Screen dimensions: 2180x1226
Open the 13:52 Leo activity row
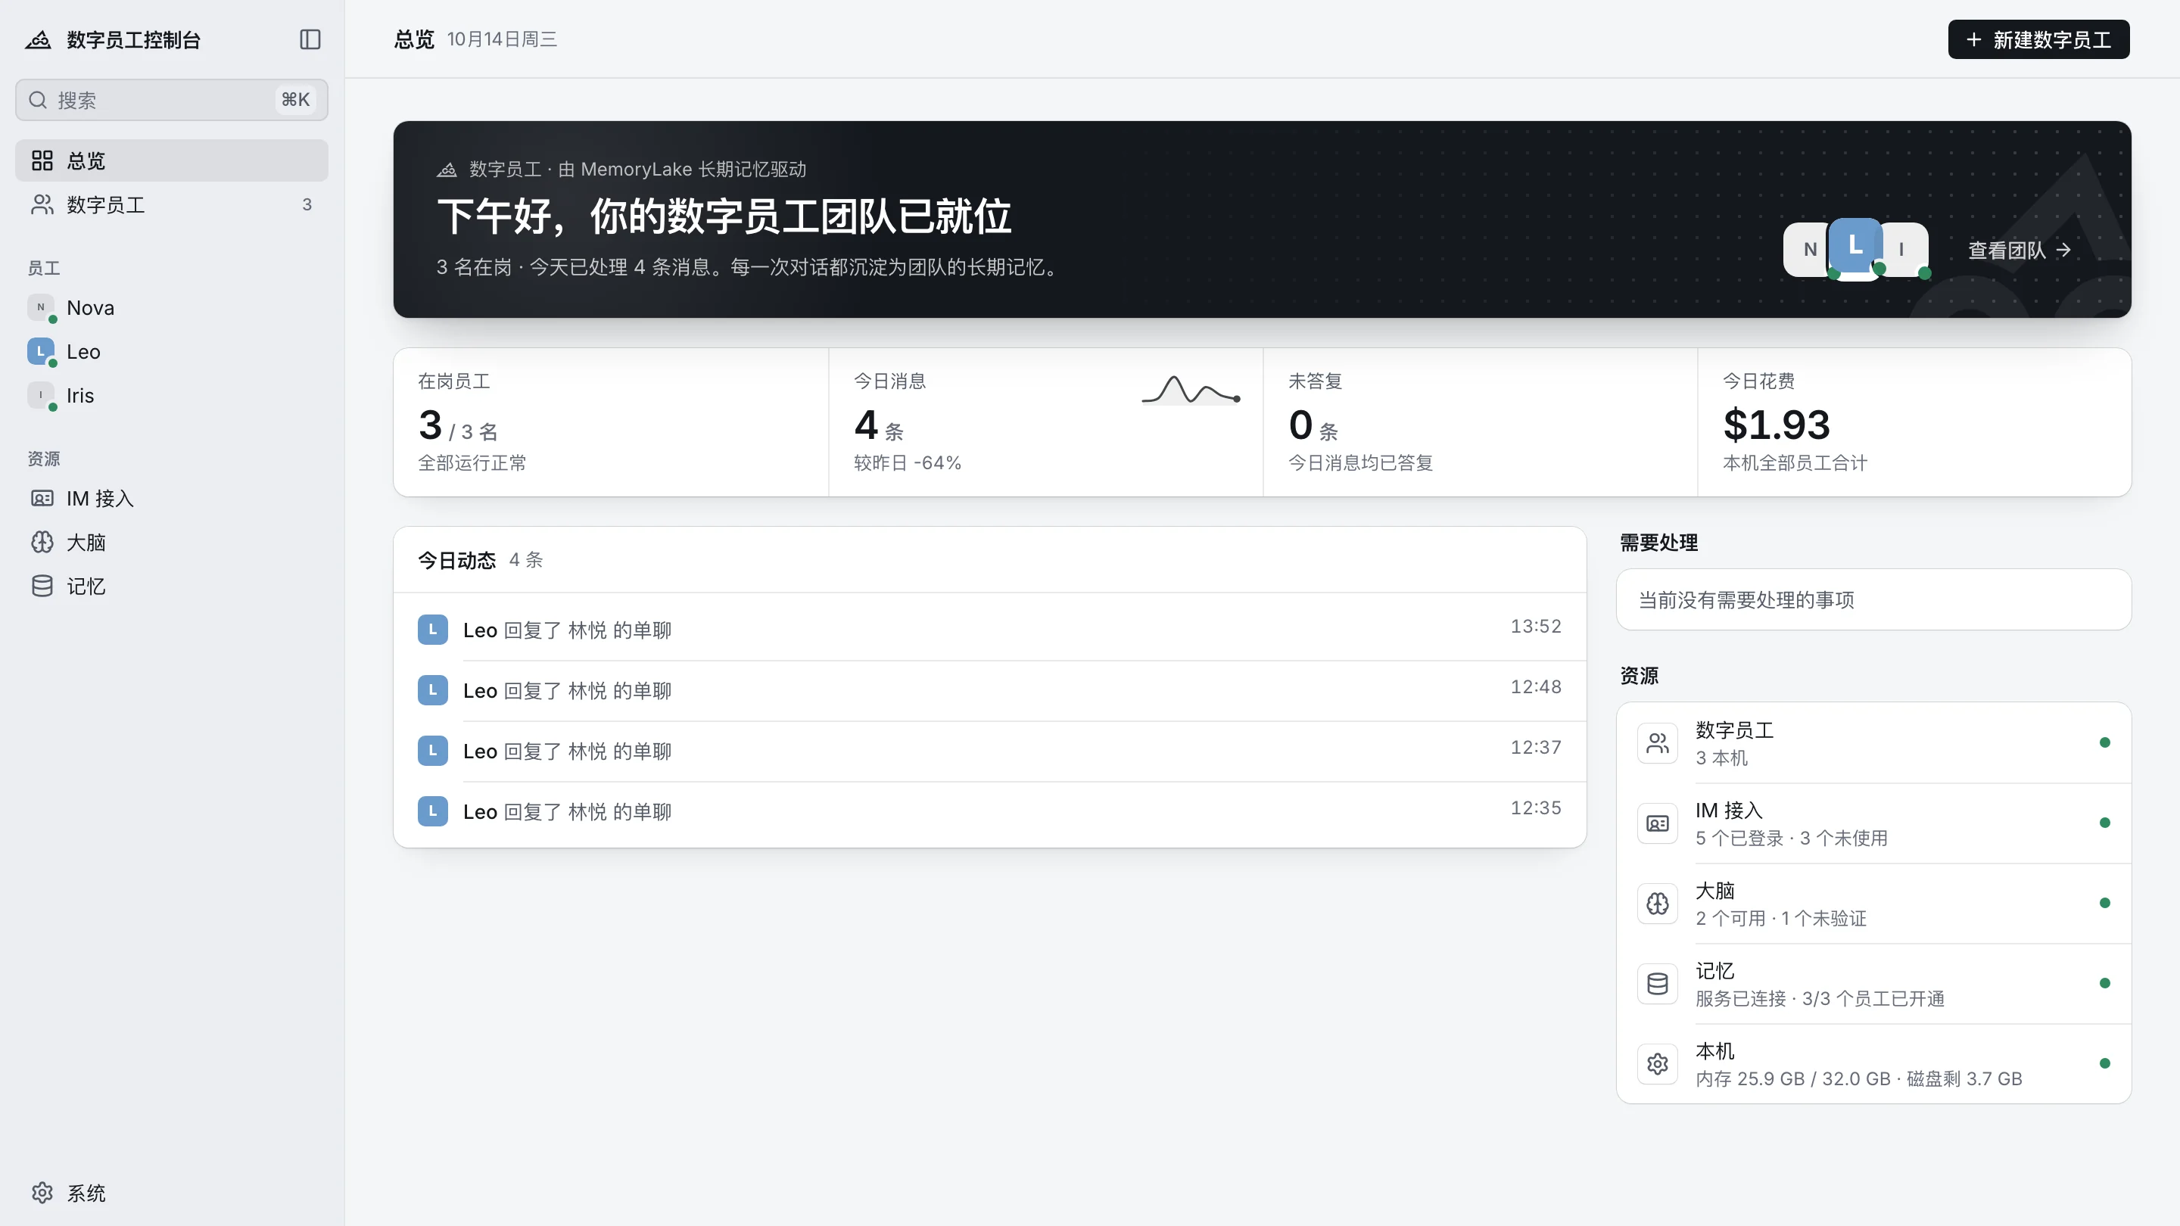click(989, 630)
